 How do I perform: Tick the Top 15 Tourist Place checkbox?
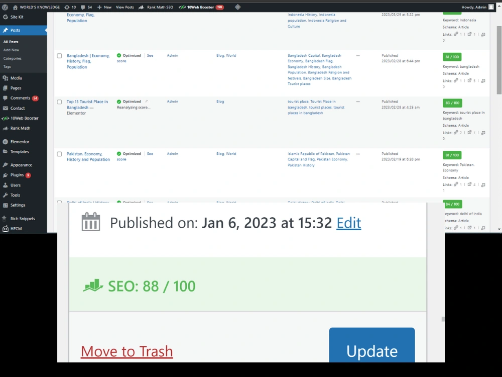[x=59, y=102]
